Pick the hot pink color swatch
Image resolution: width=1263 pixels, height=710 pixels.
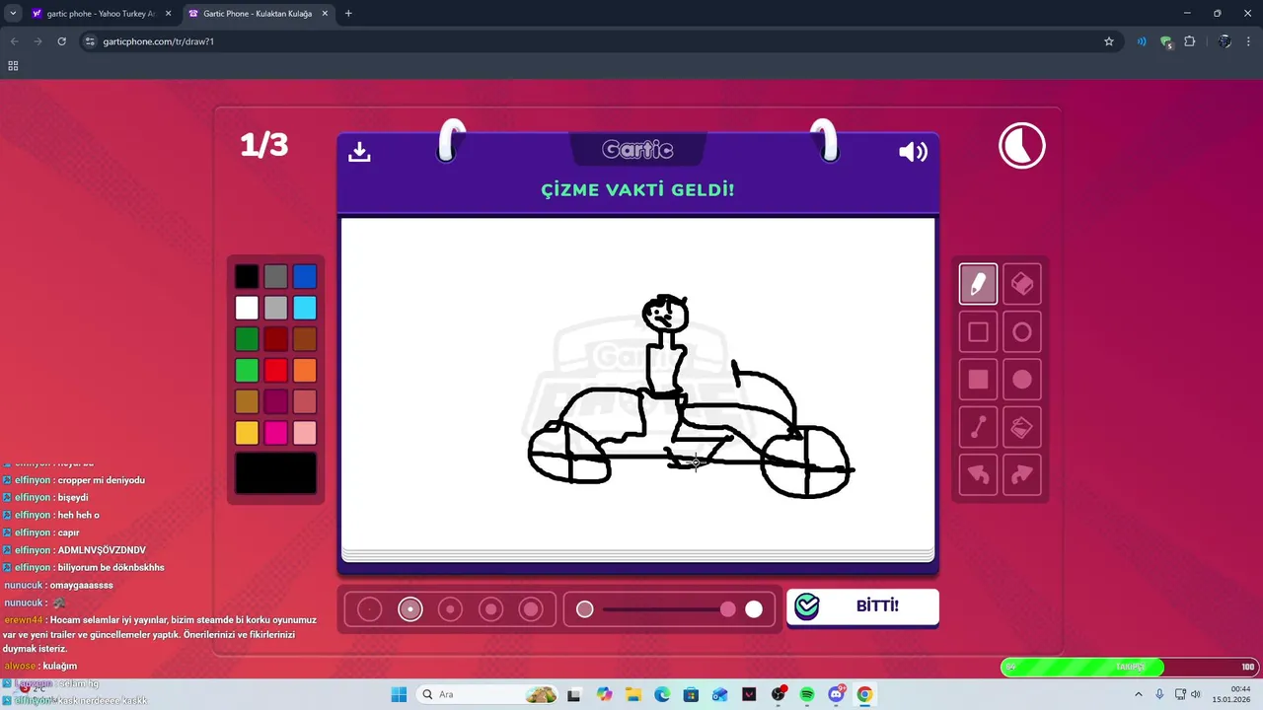tap(276, 433)
